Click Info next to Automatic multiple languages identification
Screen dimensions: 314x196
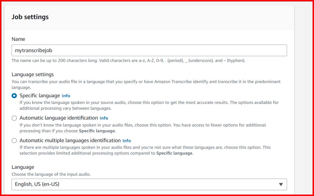pos(126,140)
